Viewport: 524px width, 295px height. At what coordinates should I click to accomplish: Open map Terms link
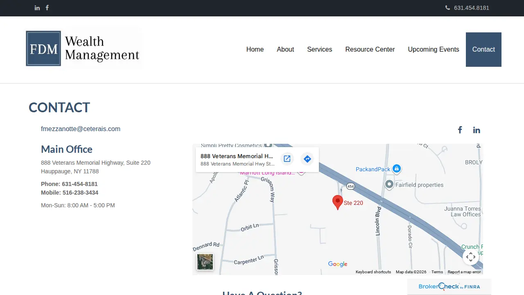point(437,272)
